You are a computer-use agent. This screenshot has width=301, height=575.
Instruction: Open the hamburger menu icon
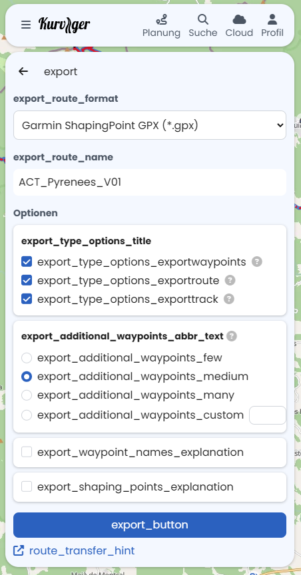coord(26,25)
